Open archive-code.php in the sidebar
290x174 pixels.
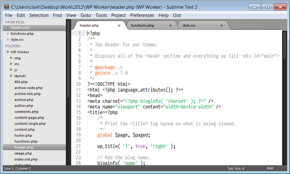click(28, 88)
